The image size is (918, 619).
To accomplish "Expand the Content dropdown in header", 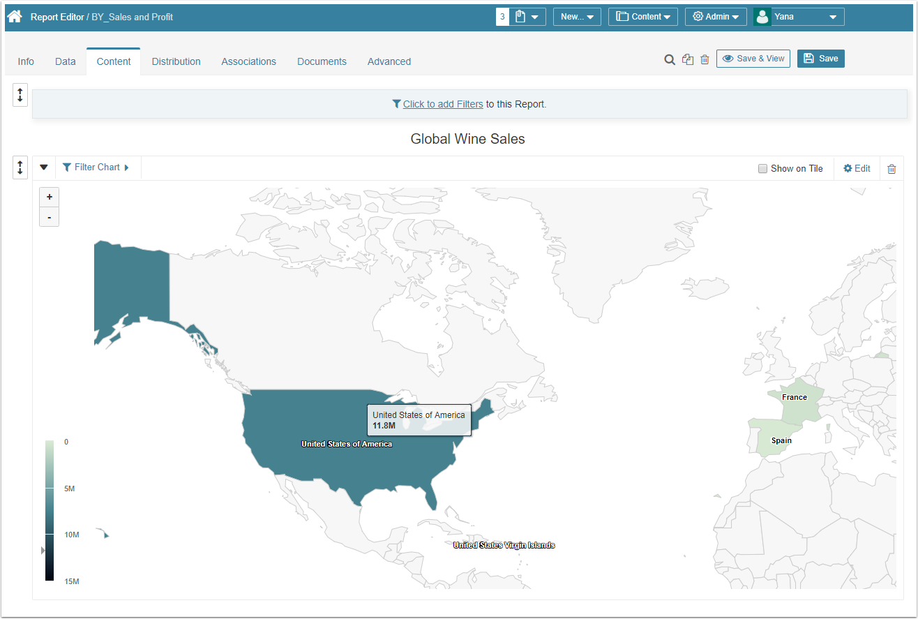I will 642,17.
